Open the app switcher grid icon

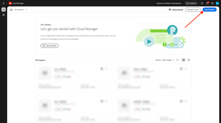pyautogui.click(x=212, y=3)
